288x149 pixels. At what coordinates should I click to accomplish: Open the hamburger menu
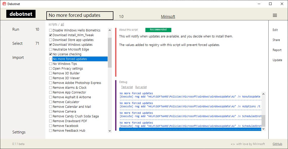(275, 15)
